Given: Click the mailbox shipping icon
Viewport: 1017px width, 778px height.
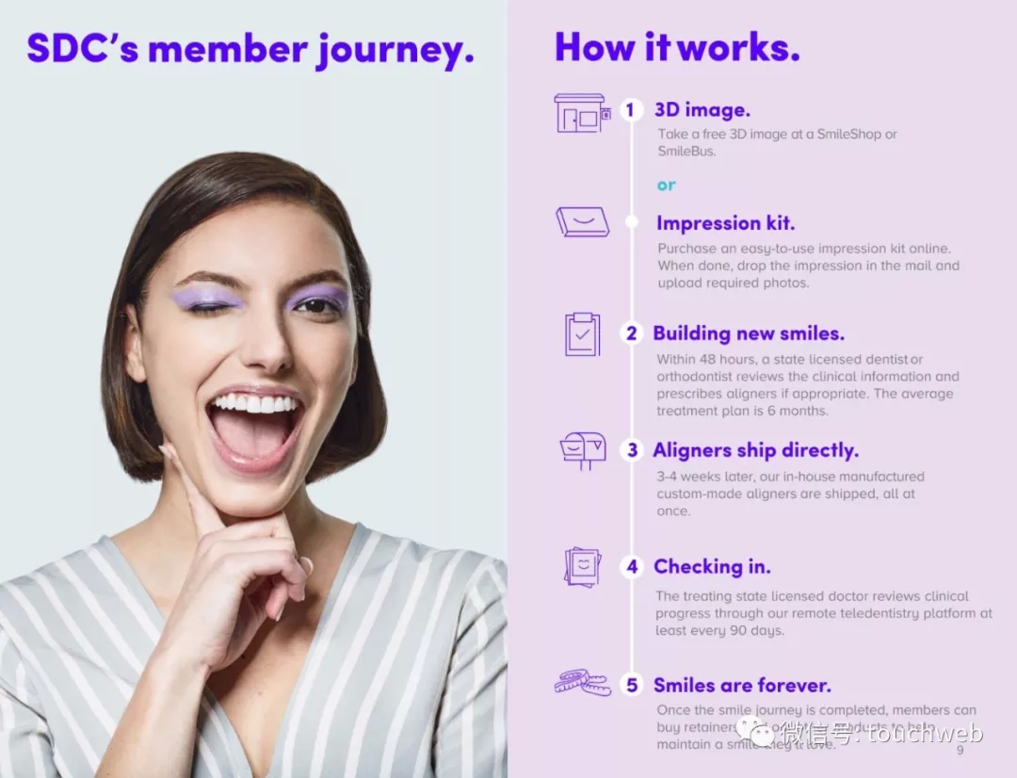Looking at the screenshot, I should [583, 450].
